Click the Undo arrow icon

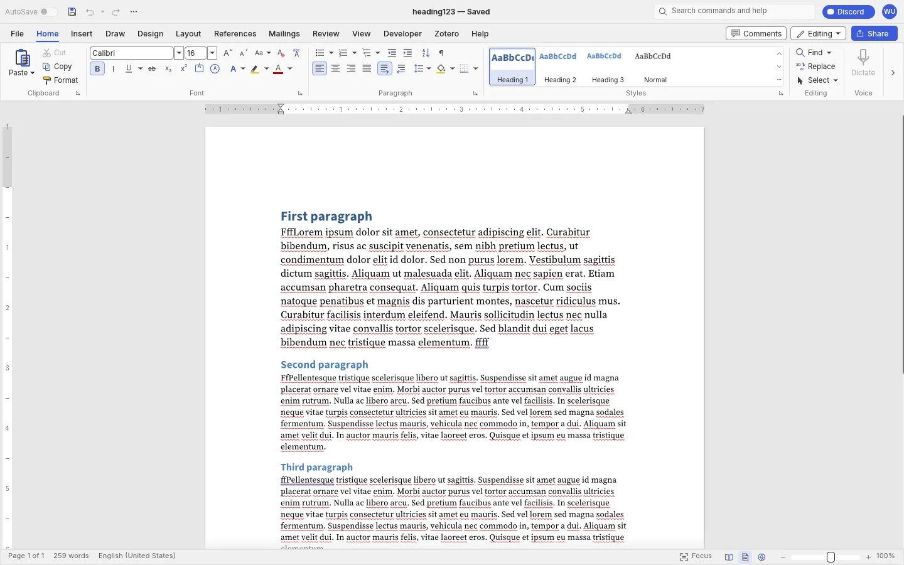click(x=90, y=12)
